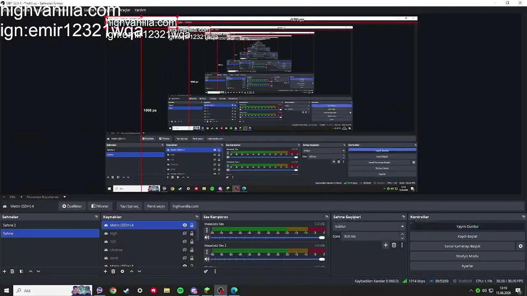Unlock the high source lock icon

click(191, 234)
